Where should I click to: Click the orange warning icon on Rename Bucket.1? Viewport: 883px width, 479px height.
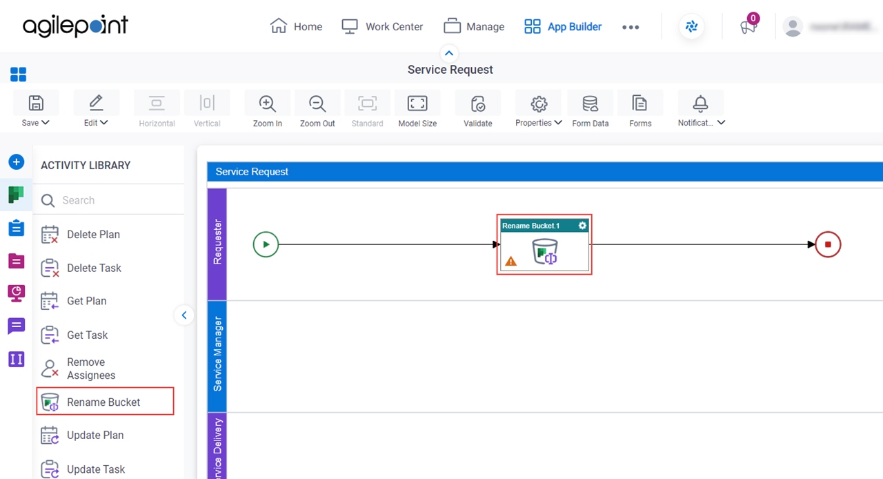[510, 262]
